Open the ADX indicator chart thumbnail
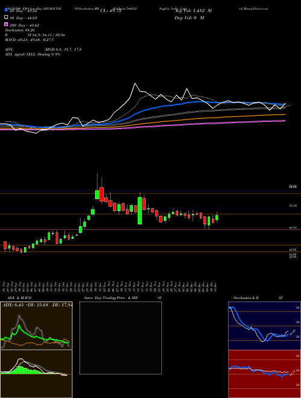301x398 pixels. pyautogui.click(x=36, y=326)
